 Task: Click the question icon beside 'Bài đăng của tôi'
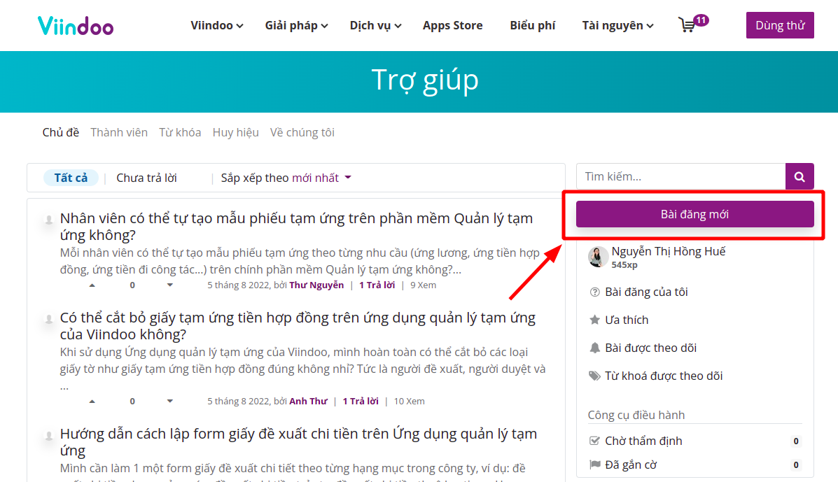pos(594,292)
